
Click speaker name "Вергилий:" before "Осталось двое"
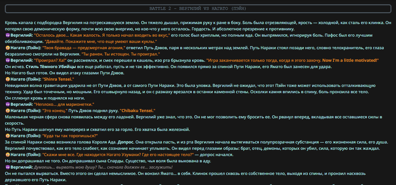(x=22, y=35)
